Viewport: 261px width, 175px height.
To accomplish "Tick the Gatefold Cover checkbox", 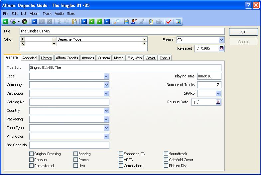I will [166, 159].
